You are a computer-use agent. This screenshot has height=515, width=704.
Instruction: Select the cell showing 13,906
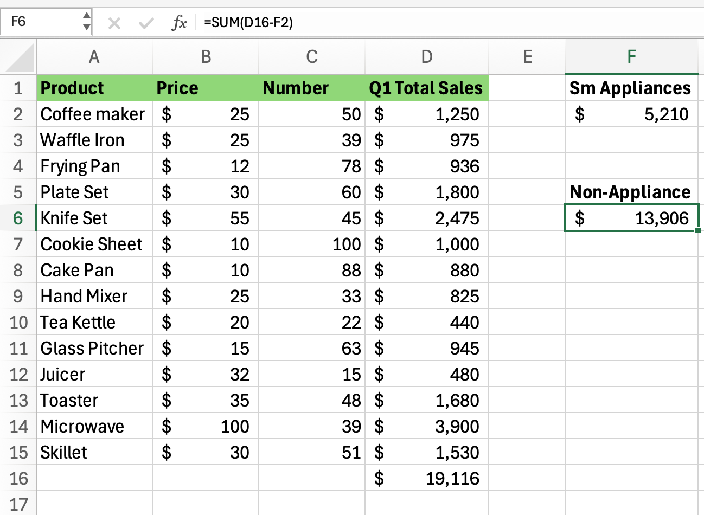632,218
